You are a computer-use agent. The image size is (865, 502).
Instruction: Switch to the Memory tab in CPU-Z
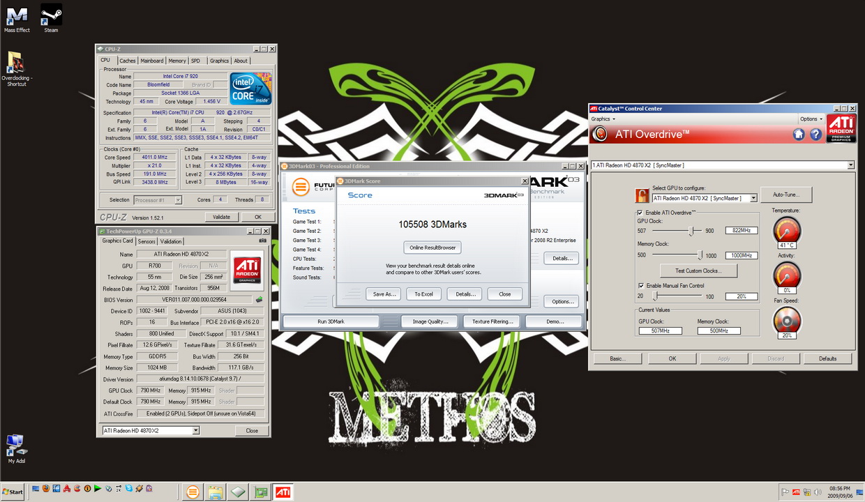point(177,61)
